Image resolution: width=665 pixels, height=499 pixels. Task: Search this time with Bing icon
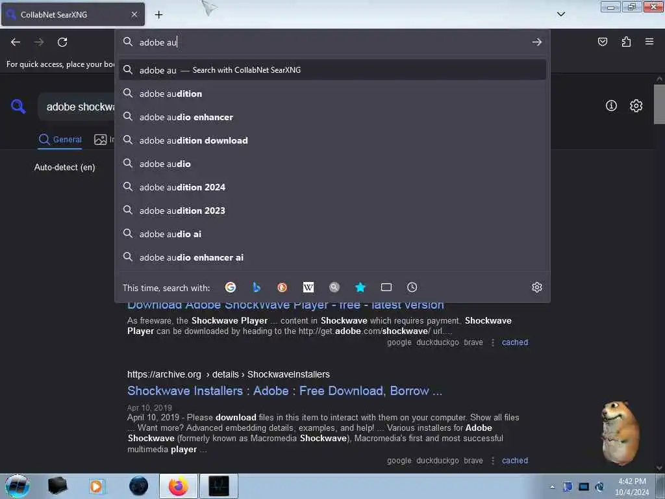256,287
